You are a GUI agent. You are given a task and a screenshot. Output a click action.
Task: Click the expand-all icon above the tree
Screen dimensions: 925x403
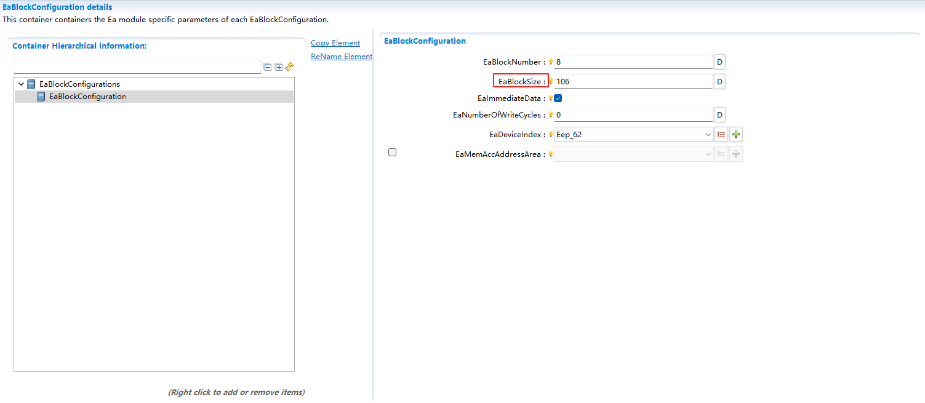(x=278, y=67)
